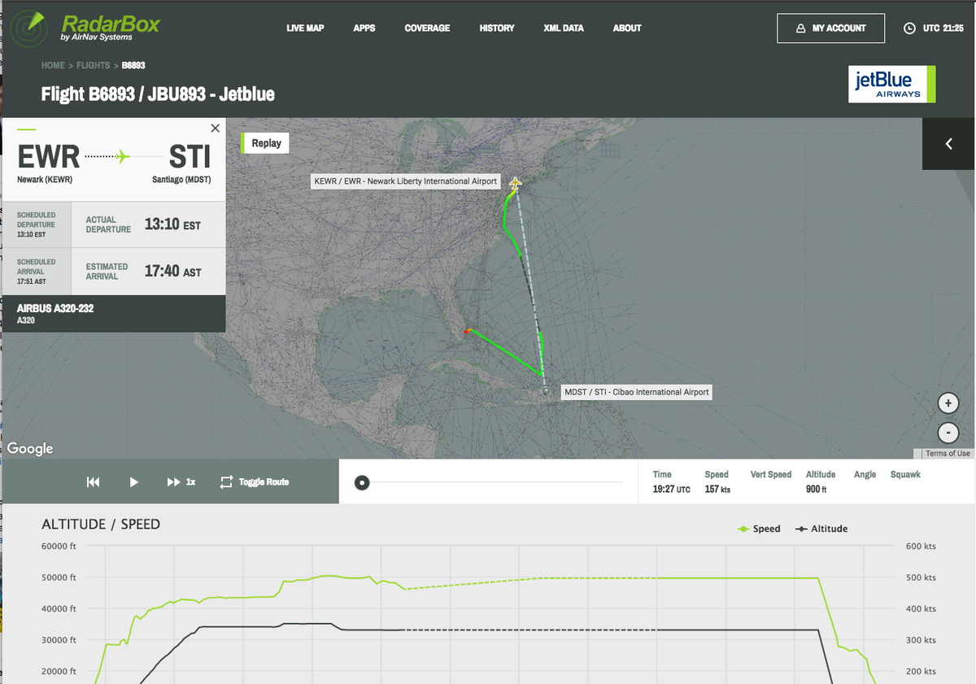976x684 pixels.
Task: Click the MY ACCOUNT button
Action: point(830,28)
